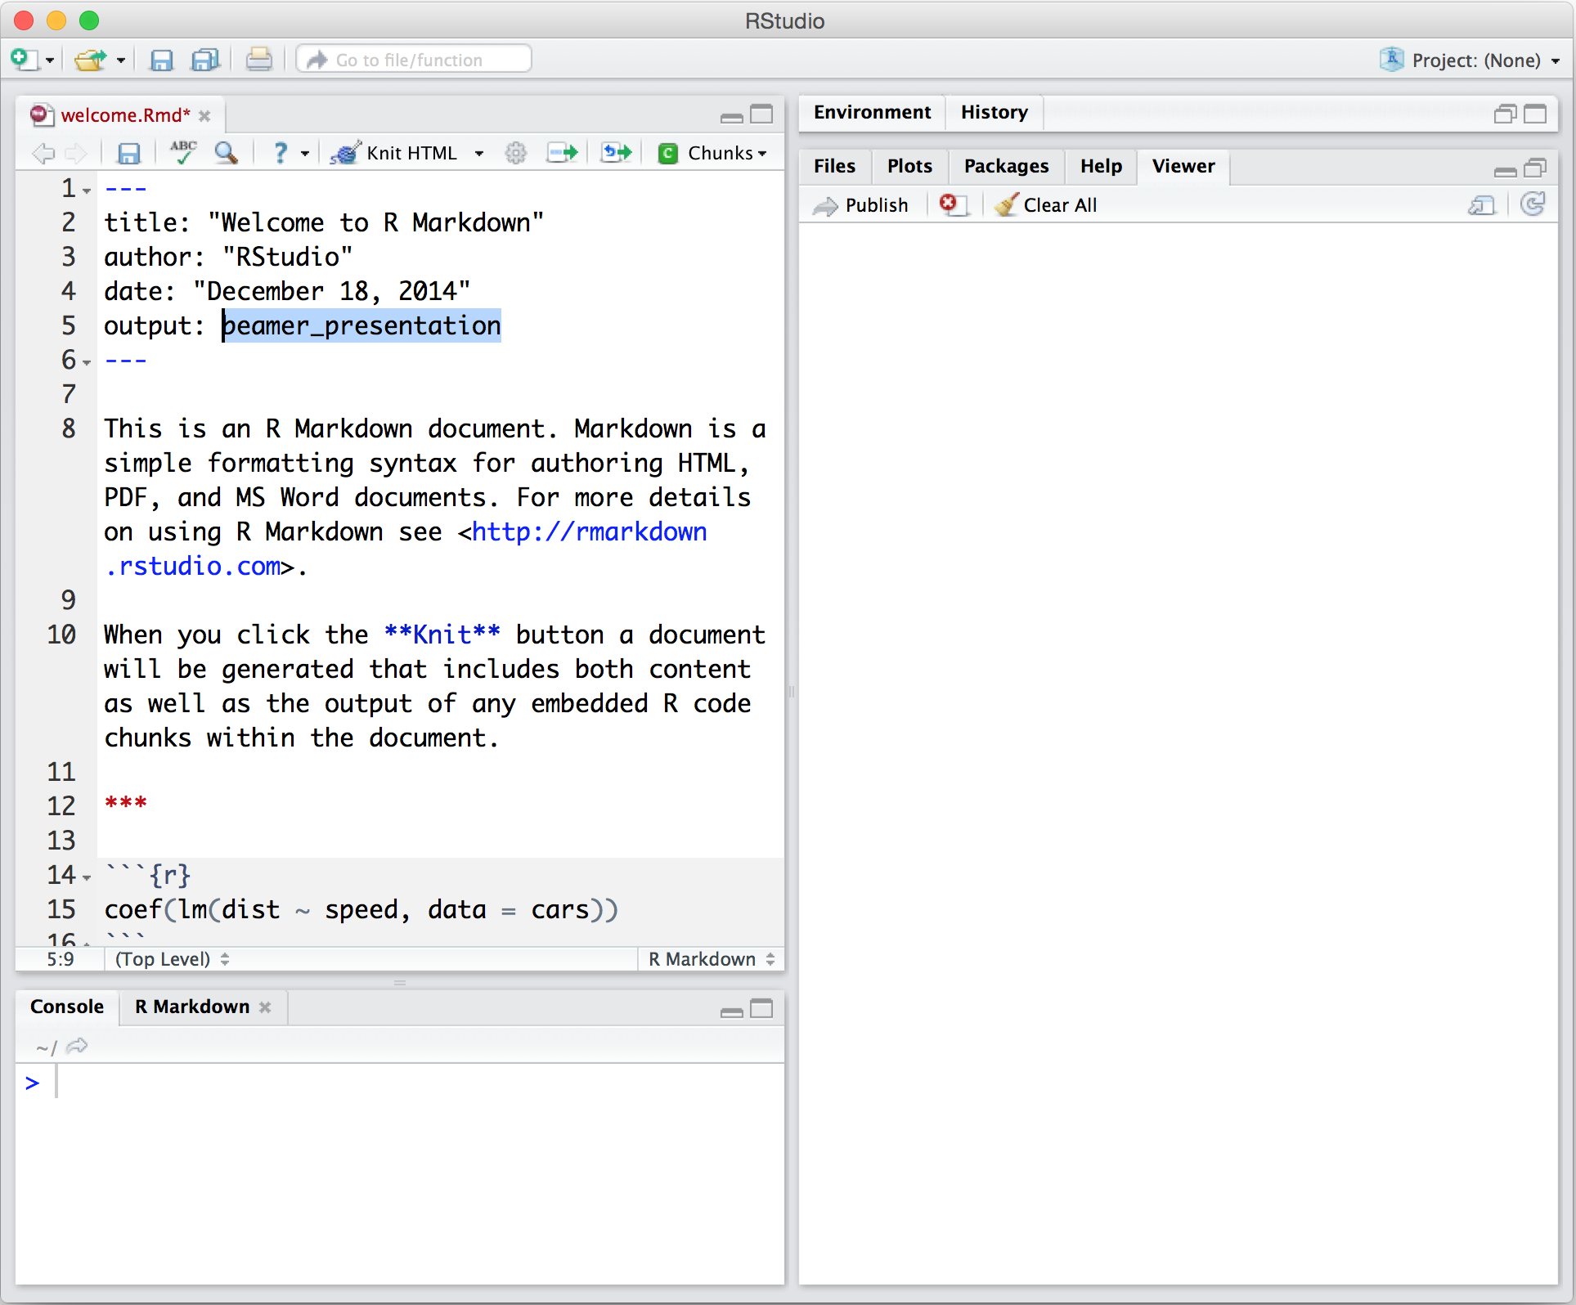
Task: Refresh the Viewer pane
Action: pos(1533,204)
